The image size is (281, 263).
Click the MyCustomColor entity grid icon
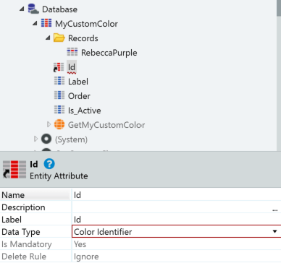point(46,23)
